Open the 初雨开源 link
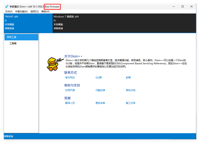Screen dimensions: 200x143 pyautogui.click(x=70, y=90)
